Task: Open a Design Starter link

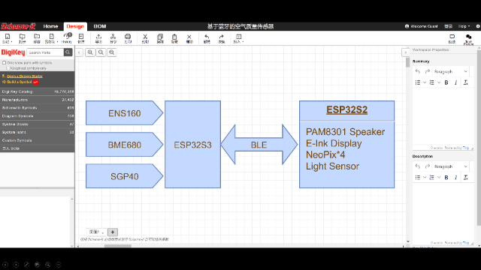Action: pyautogui.click(x=25, y=76)
